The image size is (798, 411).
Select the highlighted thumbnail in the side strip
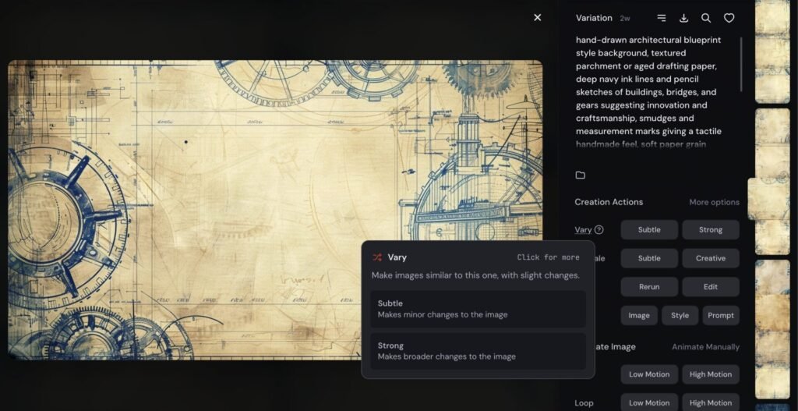768,199
